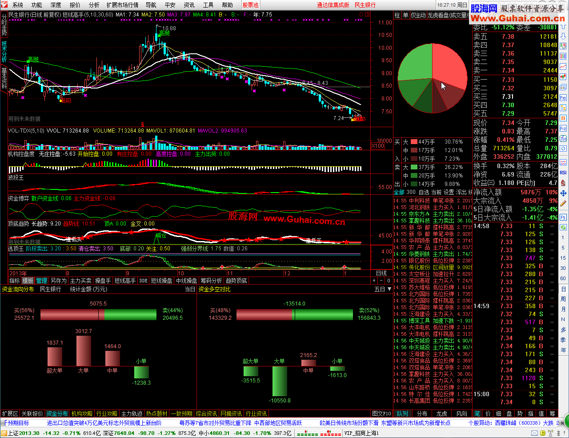Select the 筹码分析 indicator tab
The image size is (569, 438).
211,281
